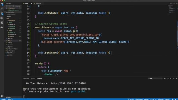This screenshot has width=178, height=100.
Task: Open the Manage gear icon
Action: coord(2,96)
